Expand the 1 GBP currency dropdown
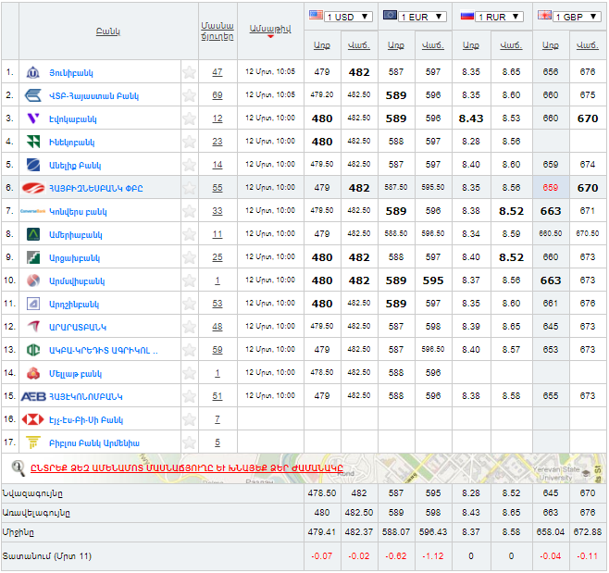609x573 pixels. [x=578, y=17]
